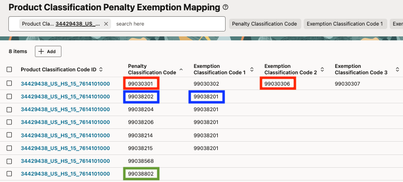The width and height of the screenshot is (403, 182).
Task: Click 99038201 cell in the 99038214 row
Action: coord(206,135)
